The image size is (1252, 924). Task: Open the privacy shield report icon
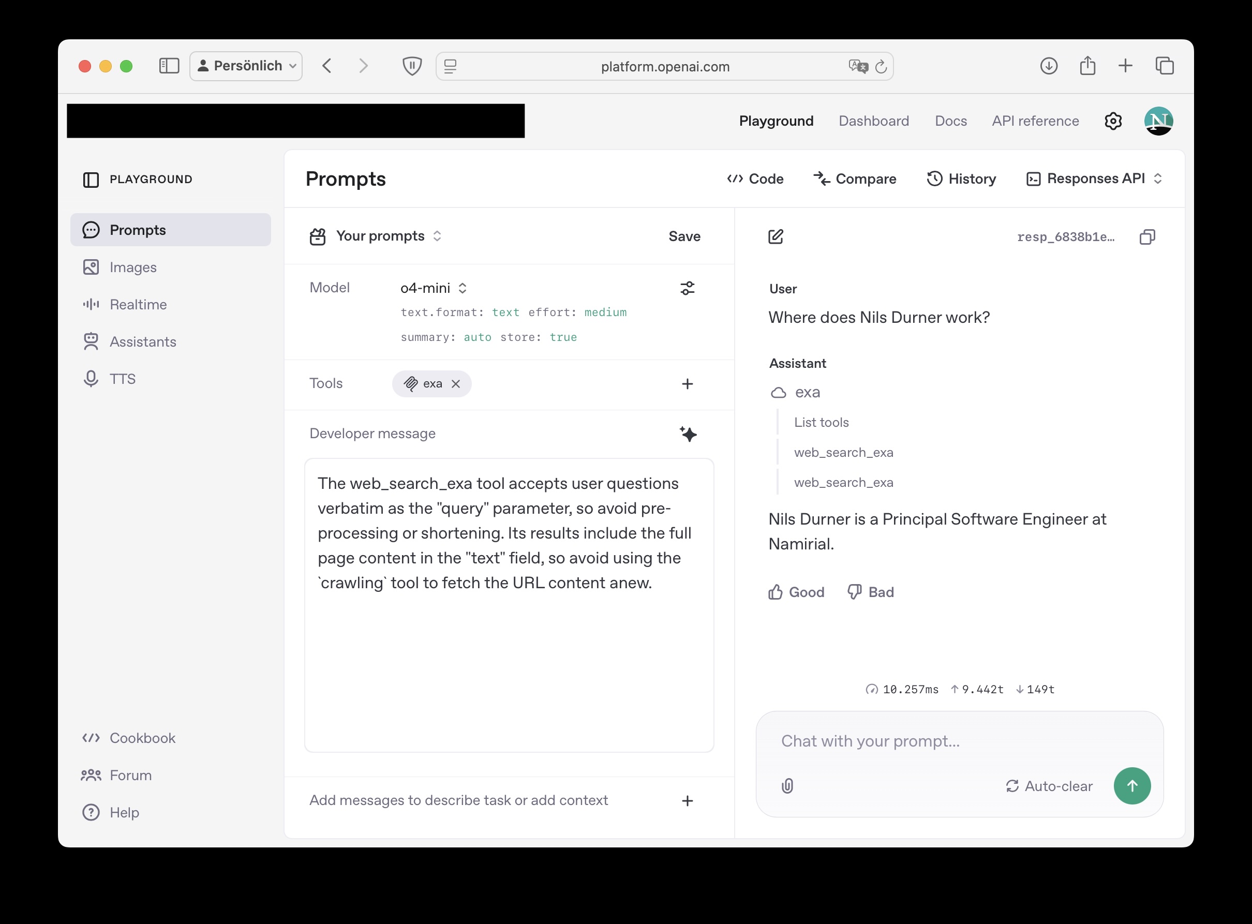coord(412,66)
